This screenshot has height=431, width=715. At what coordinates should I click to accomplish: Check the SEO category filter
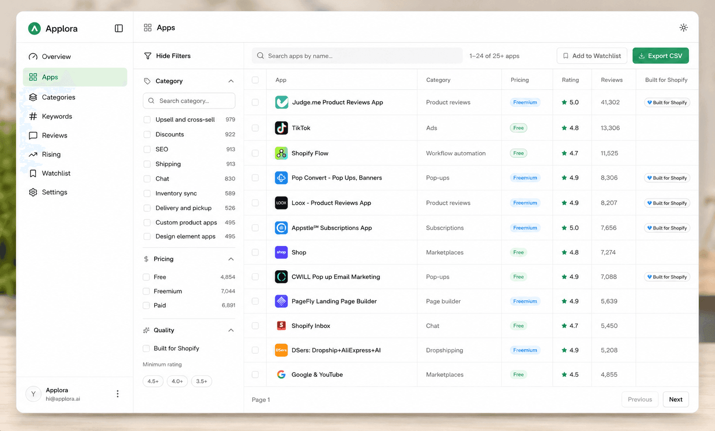(x=147, y=149)
